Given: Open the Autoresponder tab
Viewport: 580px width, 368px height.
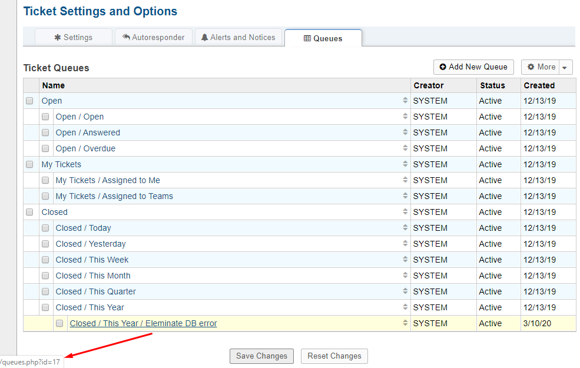Looking at the screenshot, I should (x=154, y=37).
